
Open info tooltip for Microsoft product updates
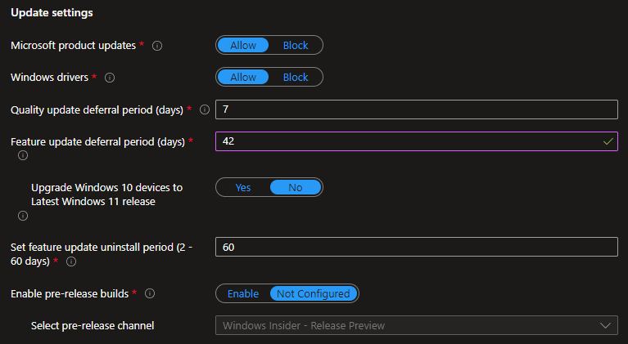coord(157,46)
